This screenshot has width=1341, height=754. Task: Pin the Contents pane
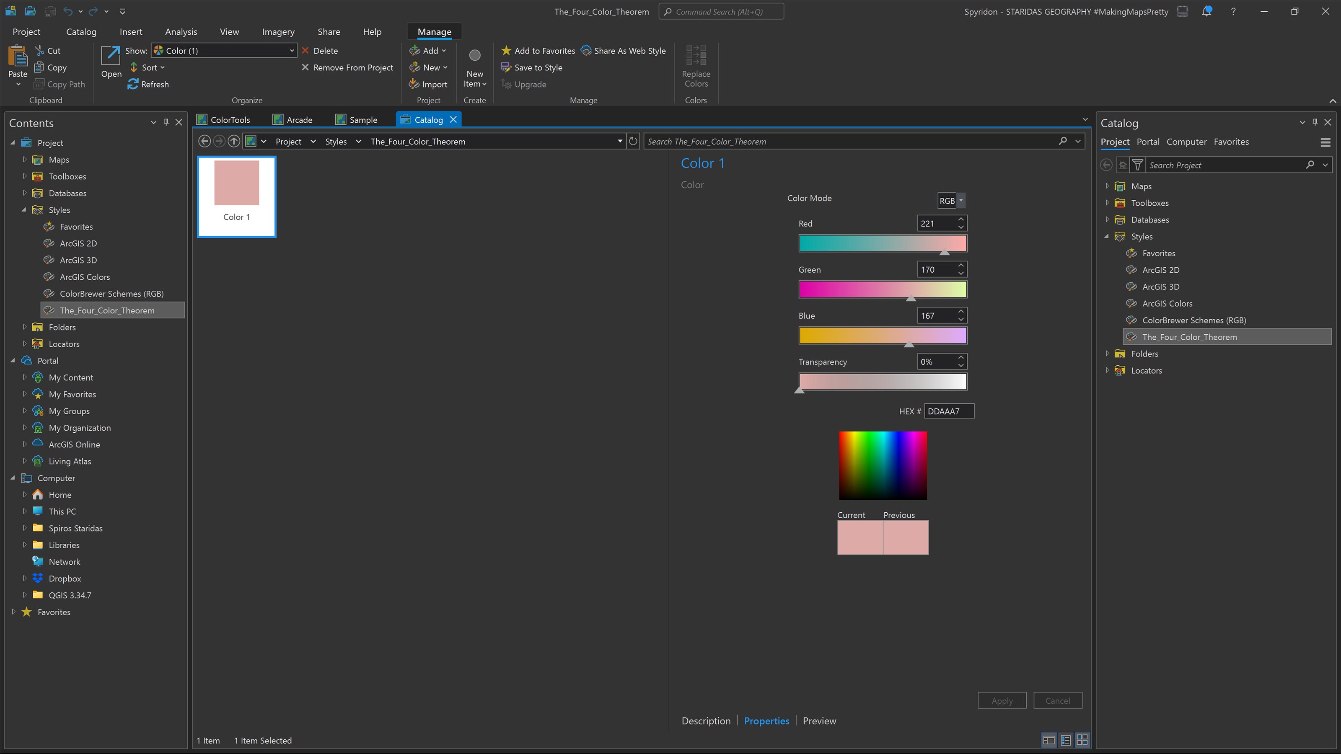[166, 122]
